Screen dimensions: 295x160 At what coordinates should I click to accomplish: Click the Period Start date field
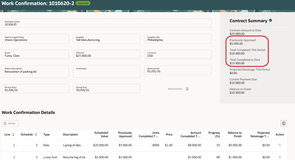(x=35, y=89)
